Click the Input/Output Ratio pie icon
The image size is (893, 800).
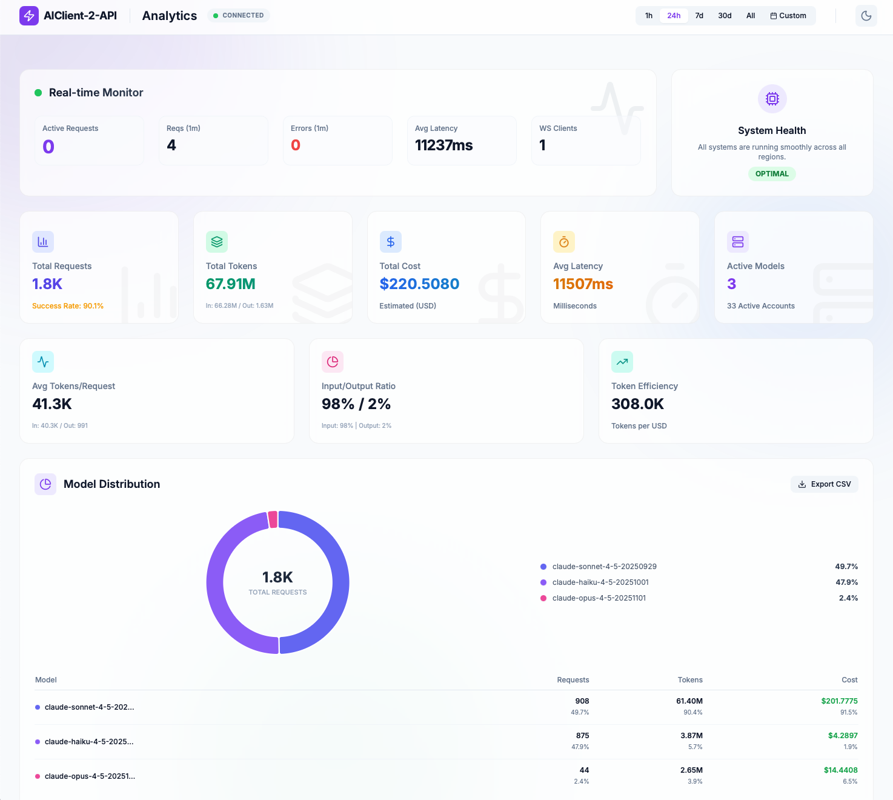[x=333, y=362]
